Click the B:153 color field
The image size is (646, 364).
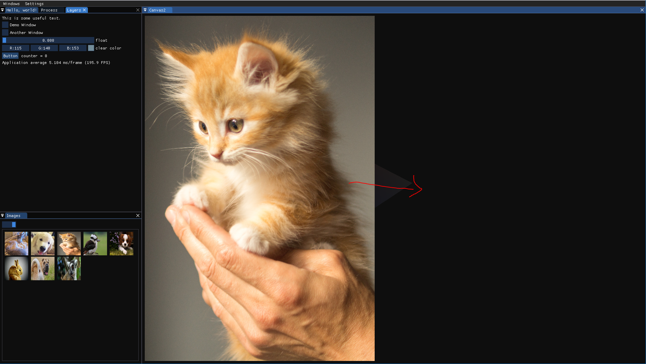pos(73,48)
